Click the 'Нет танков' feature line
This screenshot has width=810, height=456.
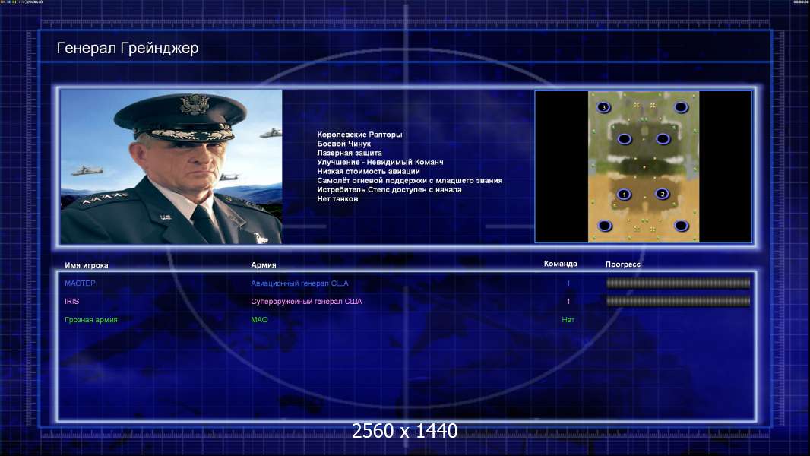(337, 199)
